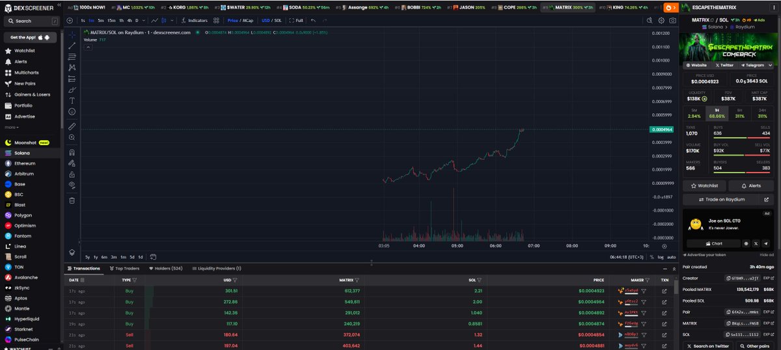The height and width of the screenshot is (350, 781).
Task: Open chart settings gear icon
Action: click(661, 20)
